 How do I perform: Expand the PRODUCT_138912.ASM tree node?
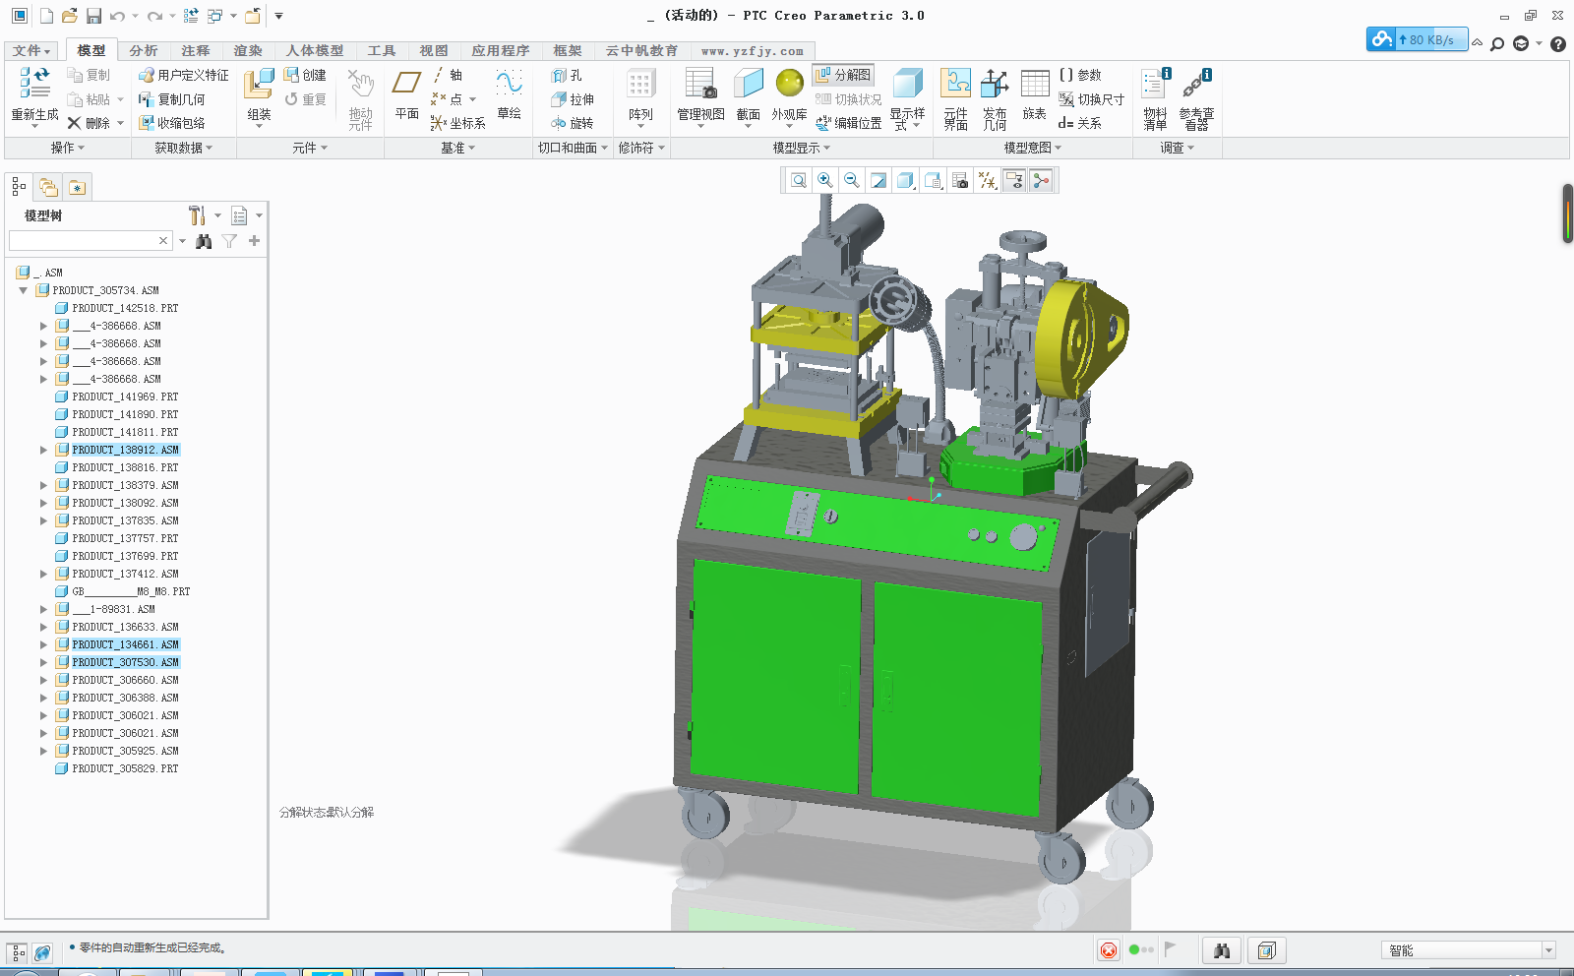point(44,450)
